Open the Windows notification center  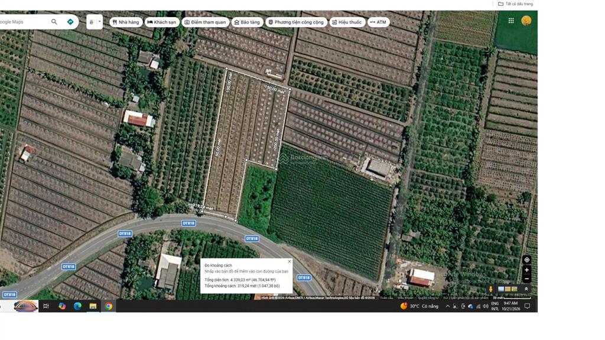pos(528,306)
